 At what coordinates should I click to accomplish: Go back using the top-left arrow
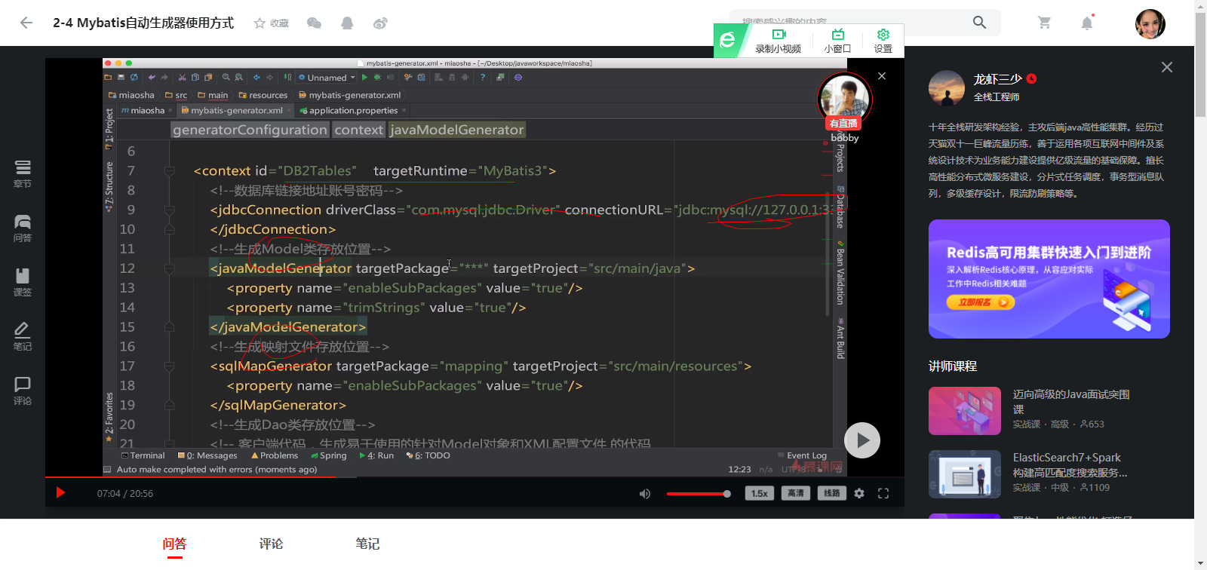pyautogui.click(x=26, y=23)
